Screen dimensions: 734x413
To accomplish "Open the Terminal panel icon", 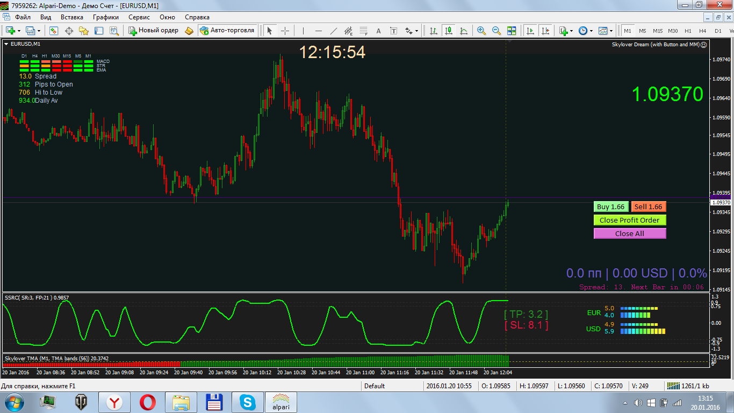I will [99, 31].
